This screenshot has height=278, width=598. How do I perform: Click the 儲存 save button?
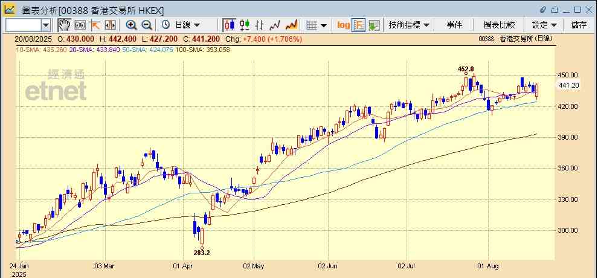tap(579, 25)
